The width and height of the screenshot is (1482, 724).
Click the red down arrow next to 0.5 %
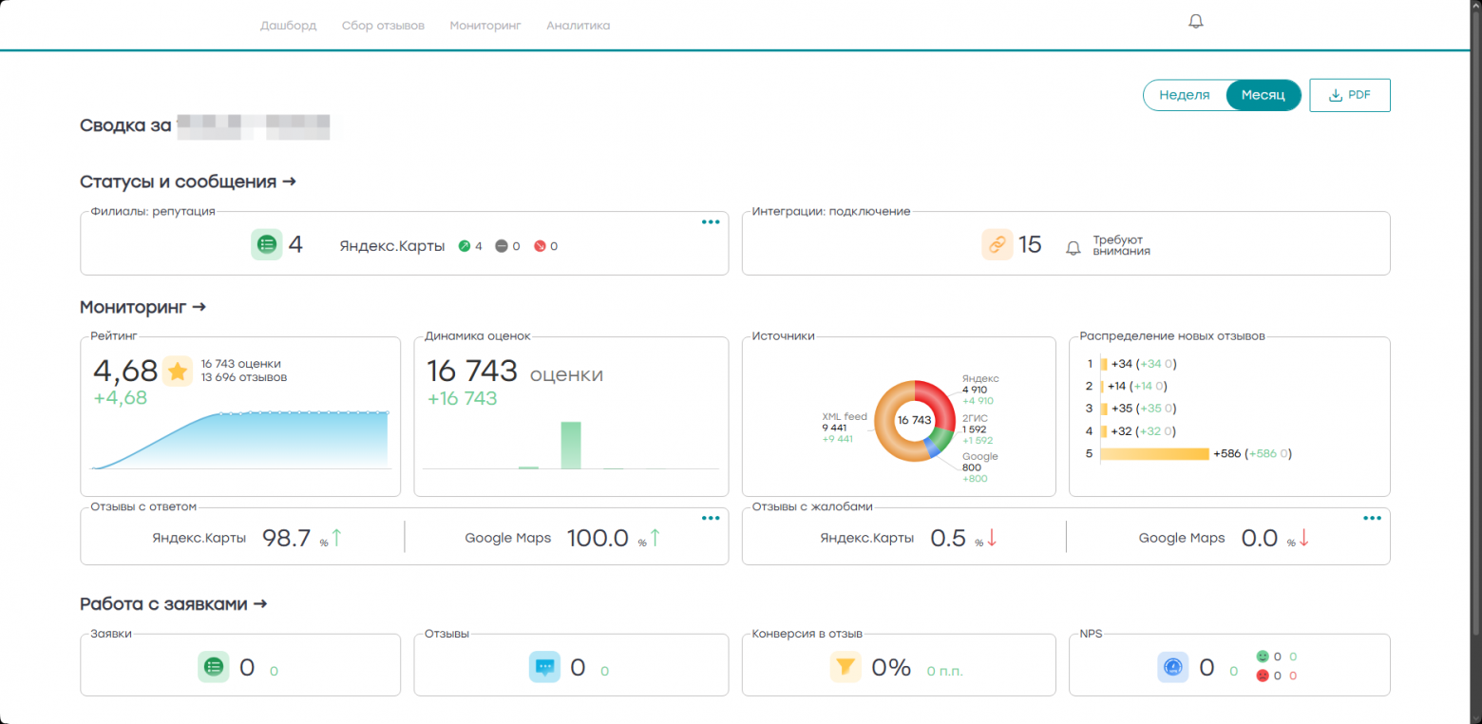tap(992, 538)
